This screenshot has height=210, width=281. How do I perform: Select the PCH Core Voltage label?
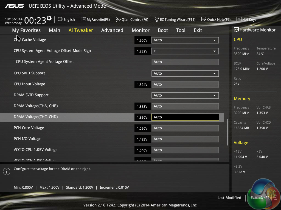[29, 128]
